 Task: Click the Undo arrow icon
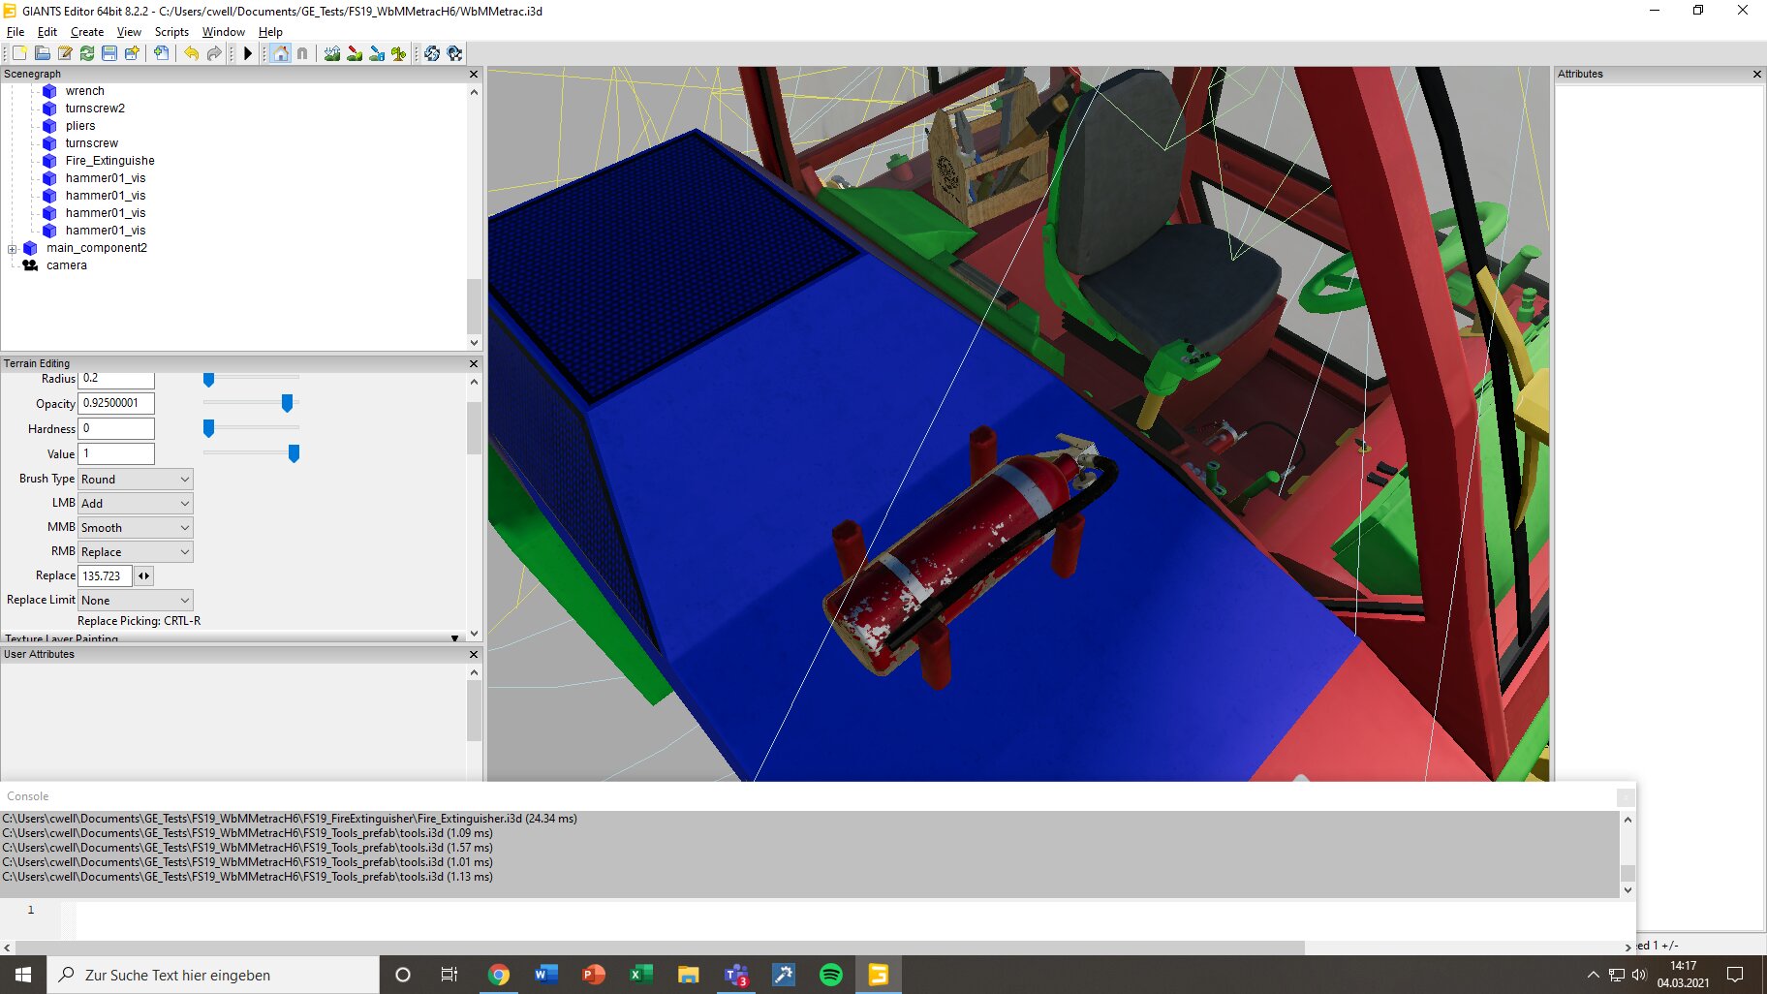191,53
